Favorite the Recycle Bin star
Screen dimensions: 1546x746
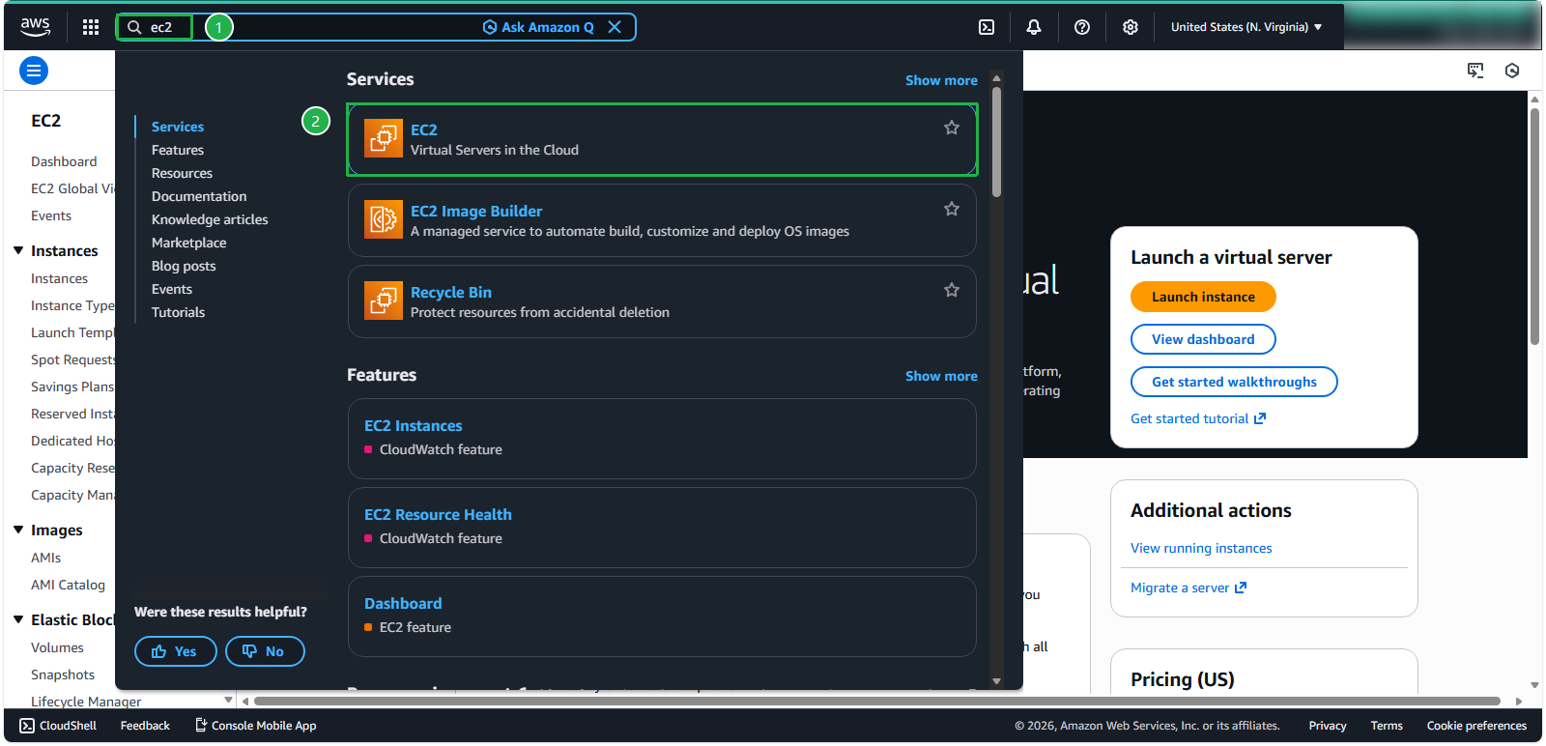pos(952,290)
